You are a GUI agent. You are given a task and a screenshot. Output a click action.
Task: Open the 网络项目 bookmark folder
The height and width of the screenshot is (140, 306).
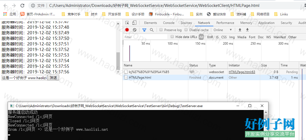coord(260,14)
